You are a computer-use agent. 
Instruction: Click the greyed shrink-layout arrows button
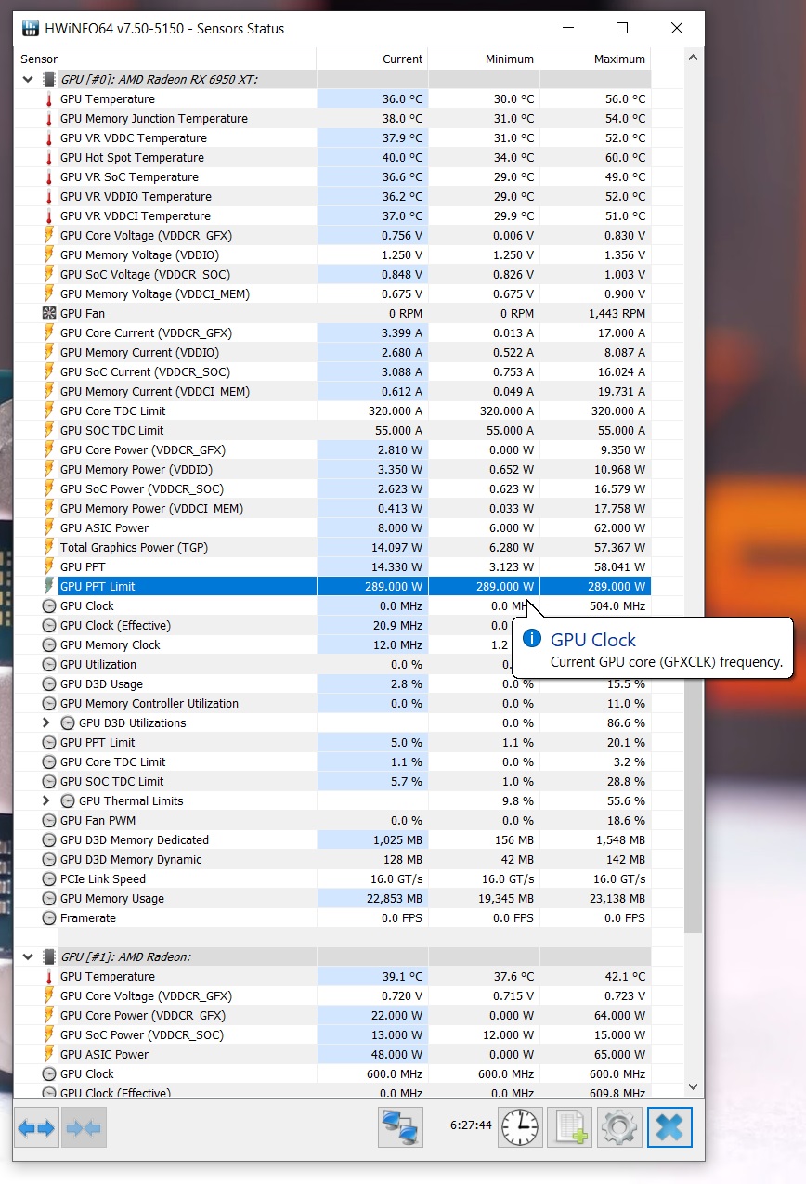tap(84, 1128)
